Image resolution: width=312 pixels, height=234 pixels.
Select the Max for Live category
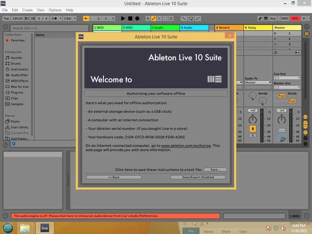(17, 87)
